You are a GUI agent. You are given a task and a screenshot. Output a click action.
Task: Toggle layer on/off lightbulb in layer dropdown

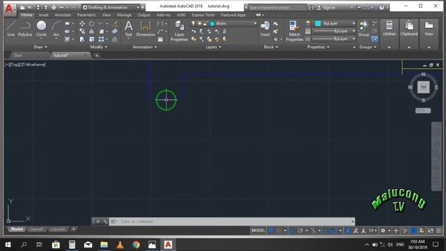point(193,23)
